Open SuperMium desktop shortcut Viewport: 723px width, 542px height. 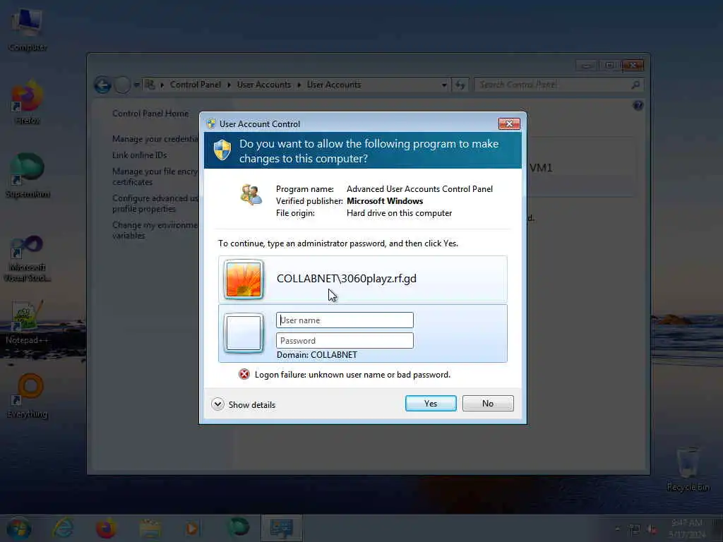coord(28,176)
